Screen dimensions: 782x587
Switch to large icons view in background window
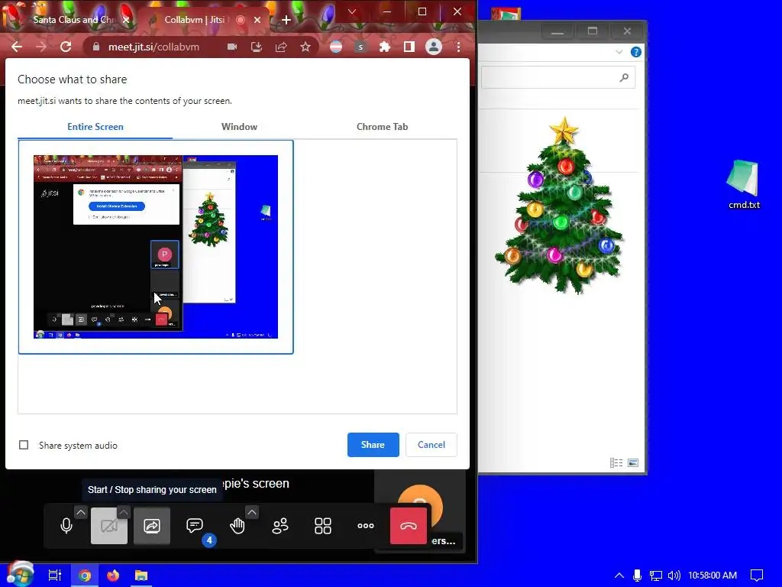(x=633, y=462)
